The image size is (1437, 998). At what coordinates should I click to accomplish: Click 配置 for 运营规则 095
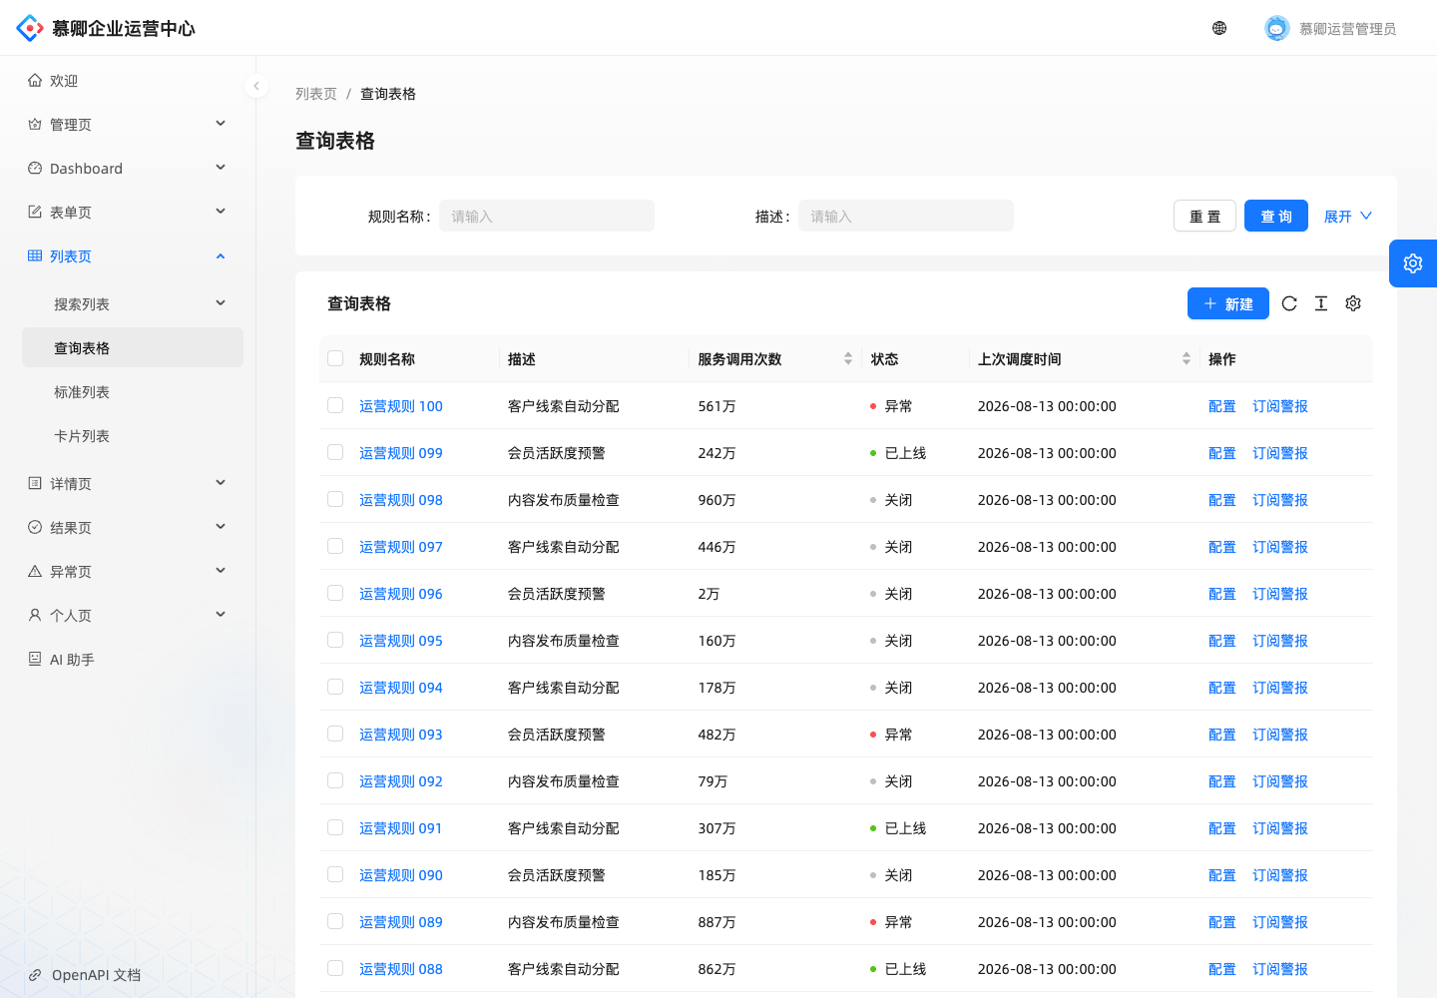pyautogui.click(x=1222, y=641)
